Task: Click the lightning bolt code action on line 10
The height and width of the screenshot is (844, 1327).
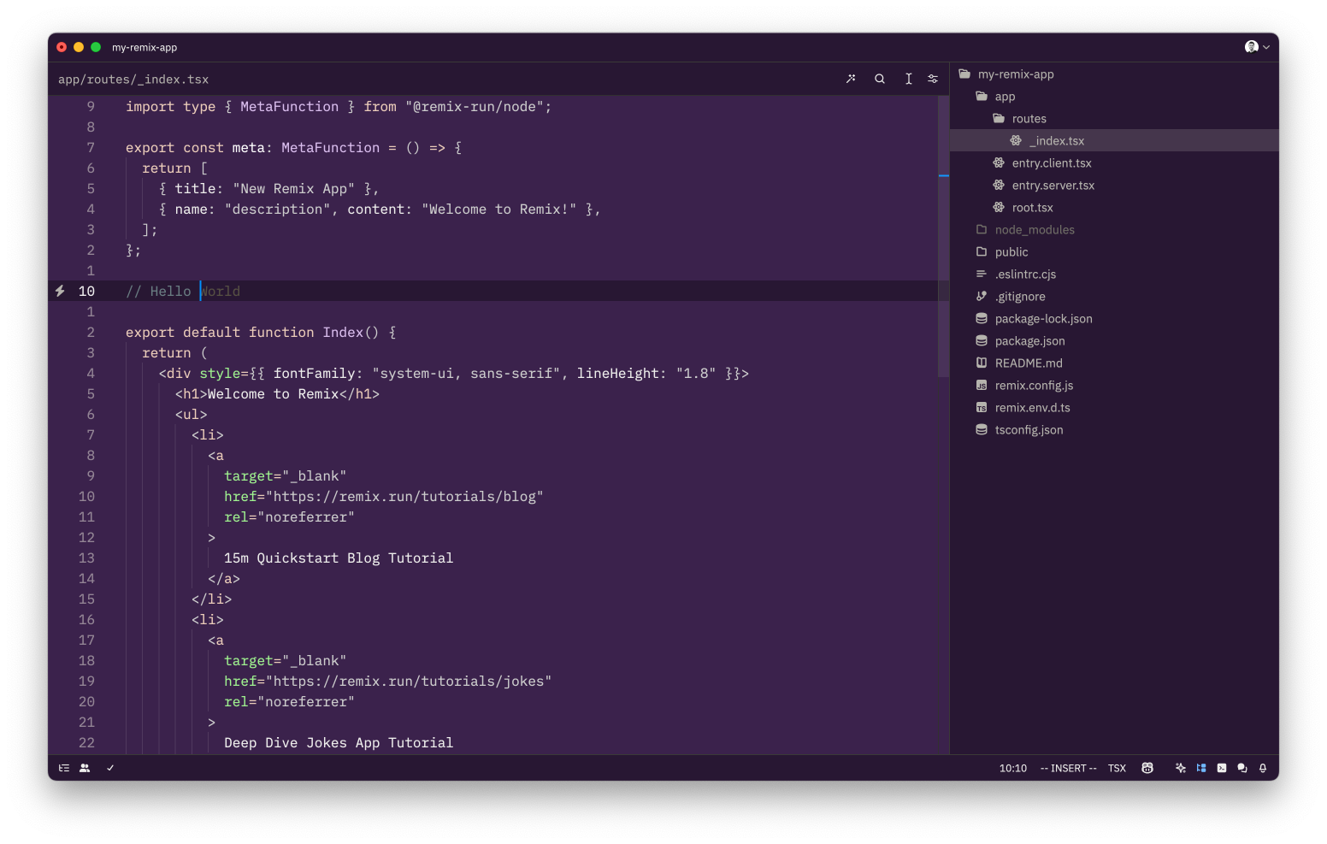Action: [x=60, y=291]
